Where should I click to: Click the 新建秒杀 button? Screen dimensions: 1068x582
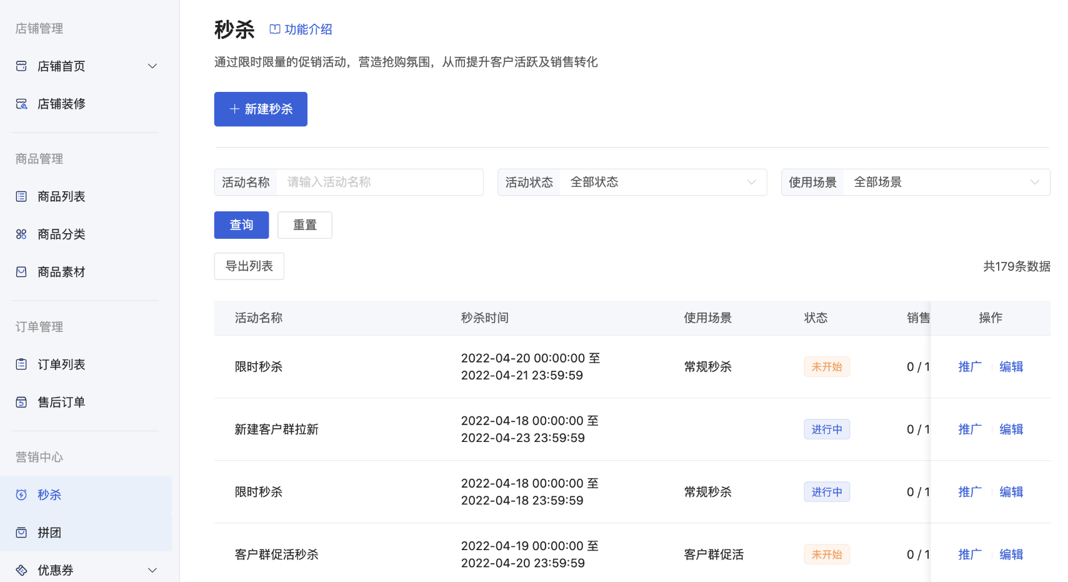pos(261,109)
